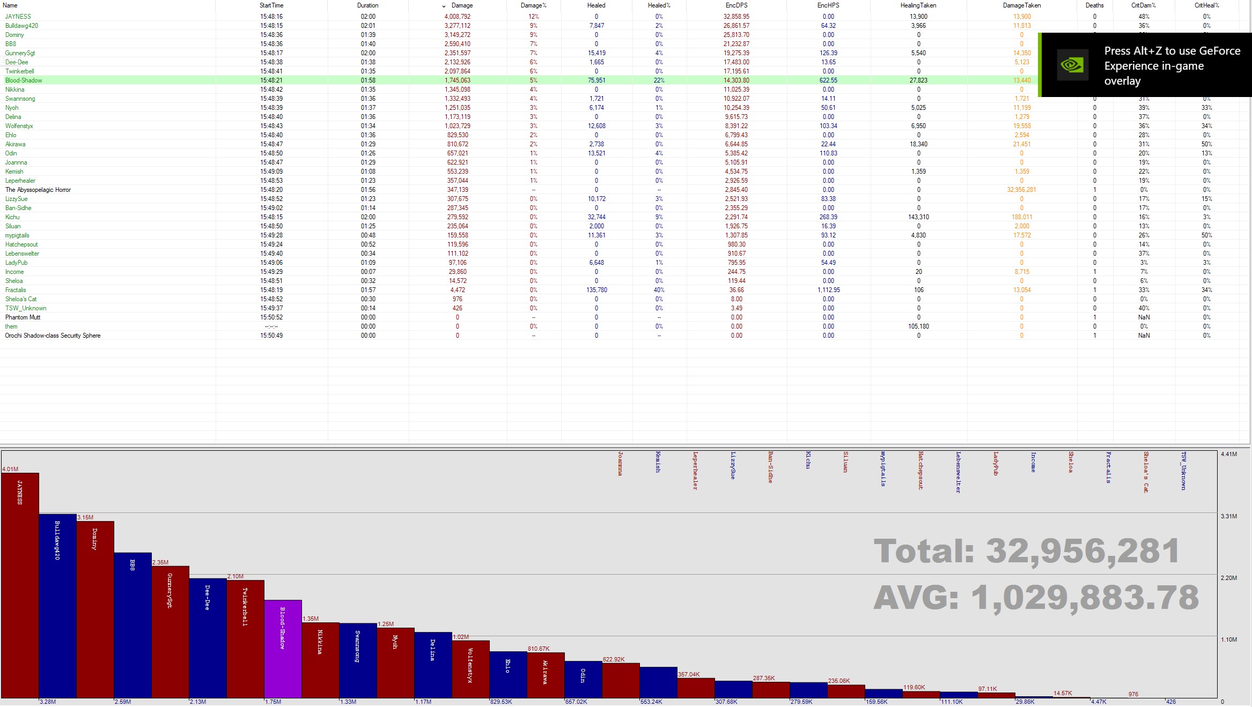The width and height of the screenshot is (1252, 707).
Task: Select the highlighted Blood-Shadow row
Action: click(x=24, y=80)
